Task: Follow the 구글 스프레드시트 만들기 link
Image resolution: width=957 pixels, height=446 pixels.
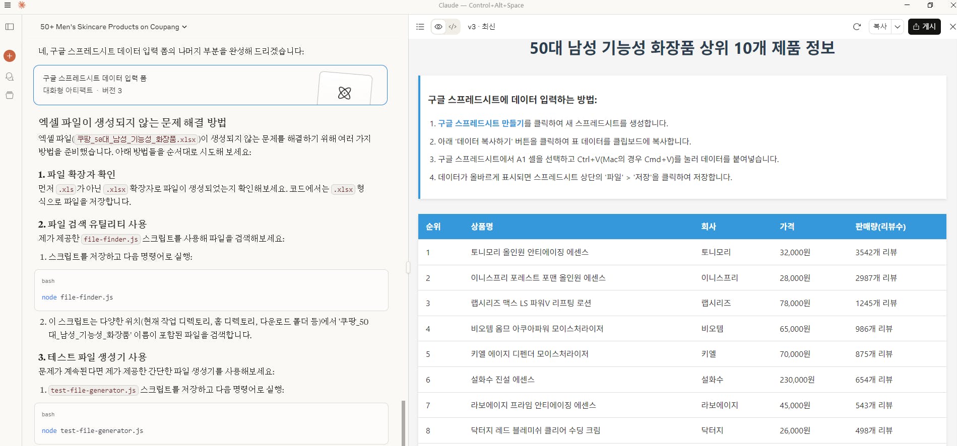Action: [x=481, y=123]
